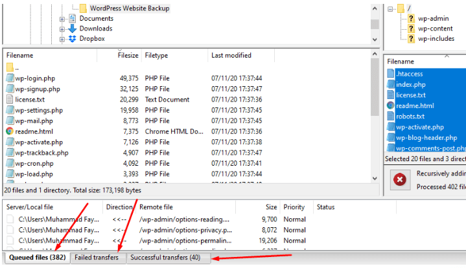Expand the Downloads tree node

click(x=62, y=29)
